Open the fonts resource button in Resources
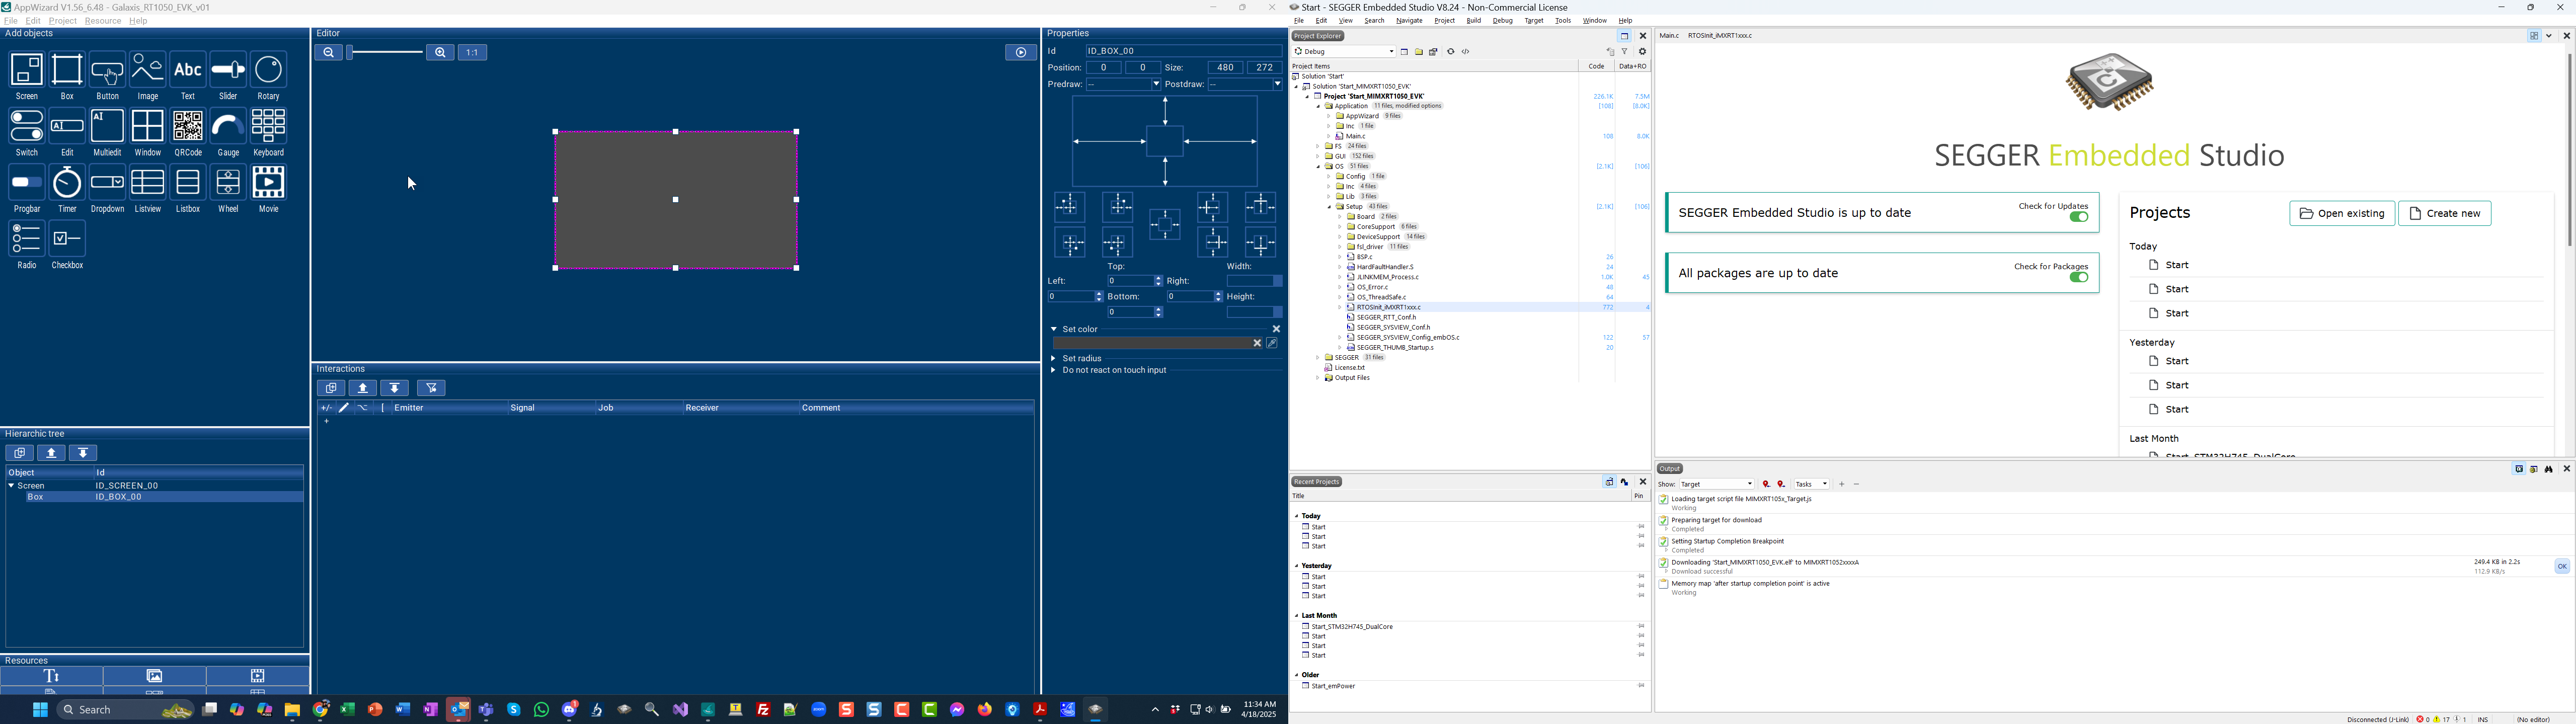 coord(52,677)
